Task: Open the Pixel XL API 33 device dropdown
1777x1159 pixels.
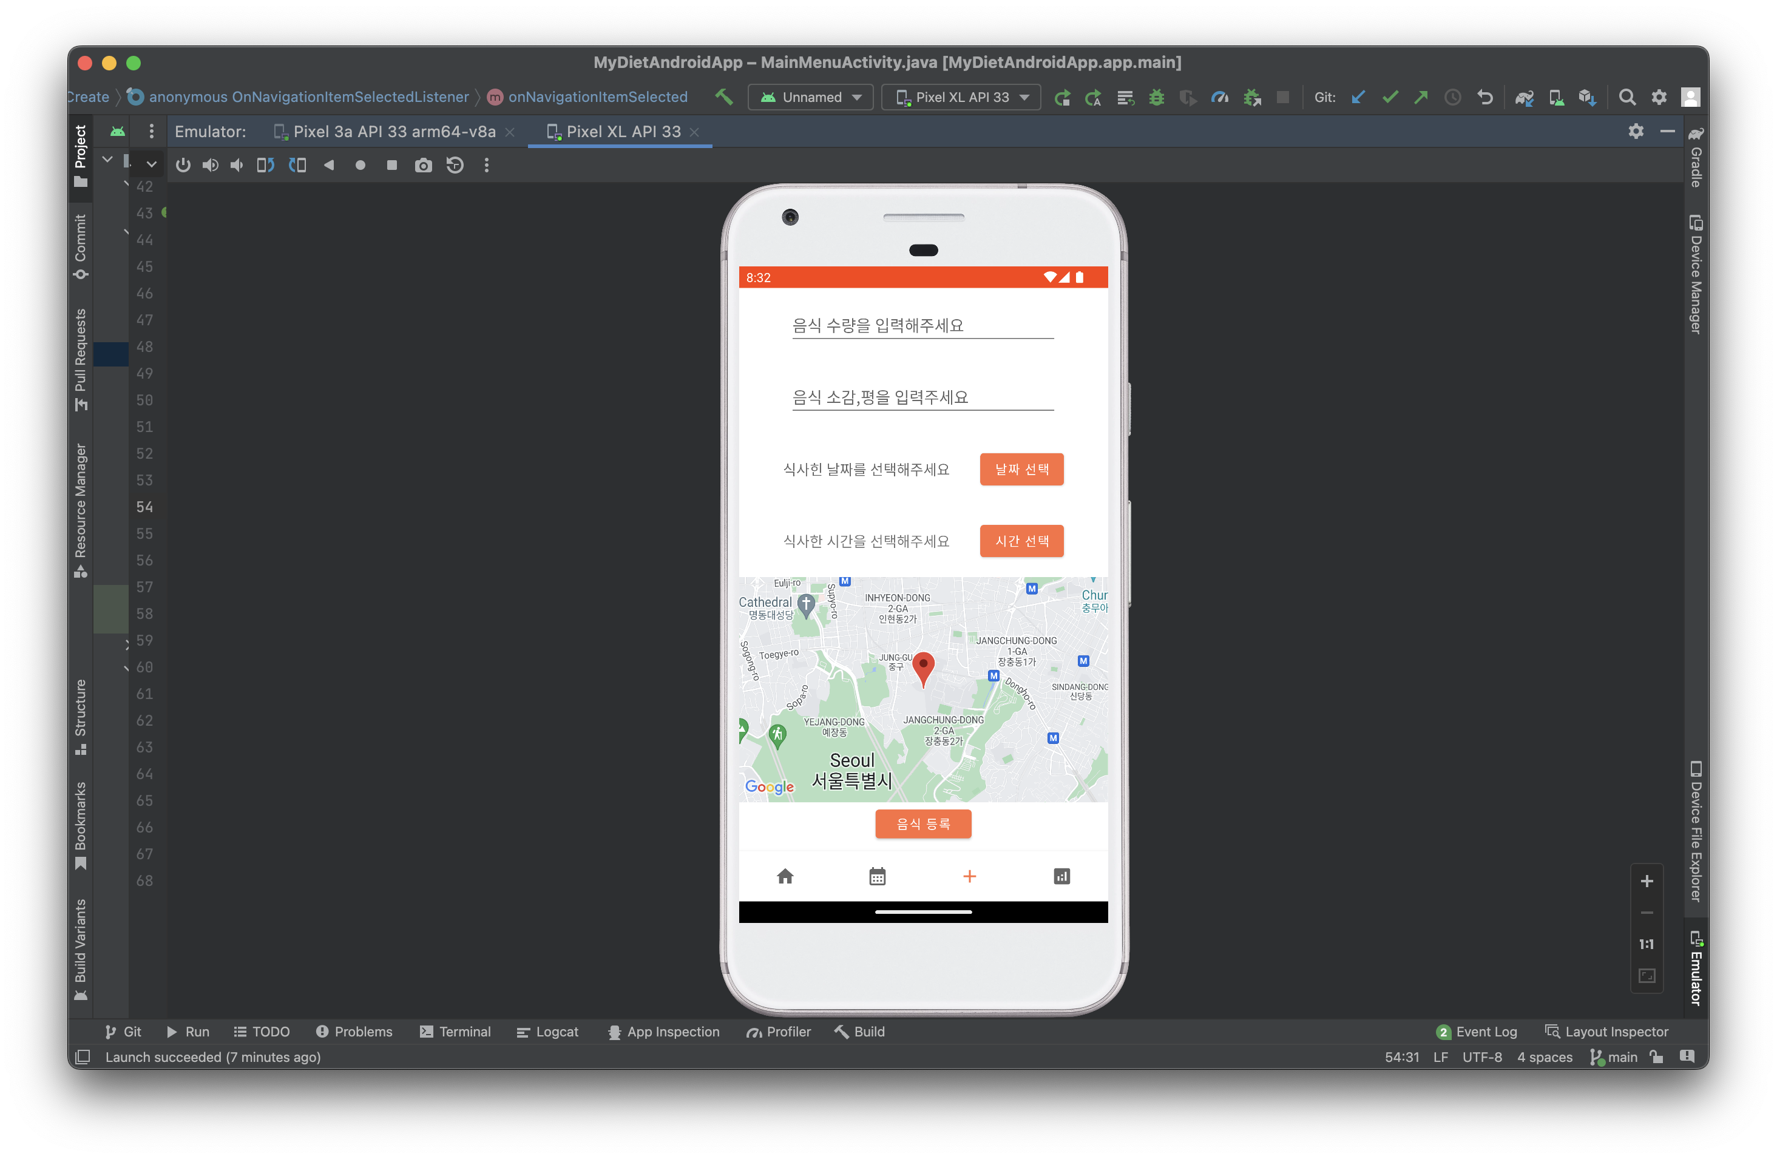Action: pyautogui.click(x=961, y=97)
